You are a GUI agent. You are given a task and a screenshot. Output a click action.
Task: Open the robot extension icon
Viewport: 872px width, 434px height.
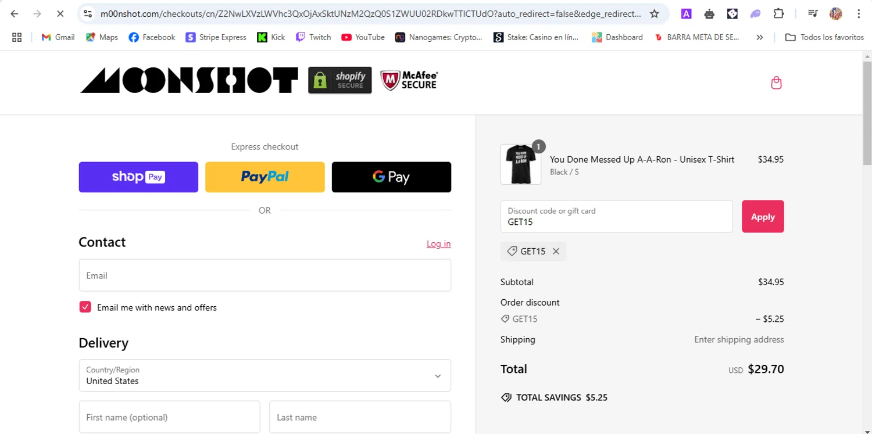[709, 13]
